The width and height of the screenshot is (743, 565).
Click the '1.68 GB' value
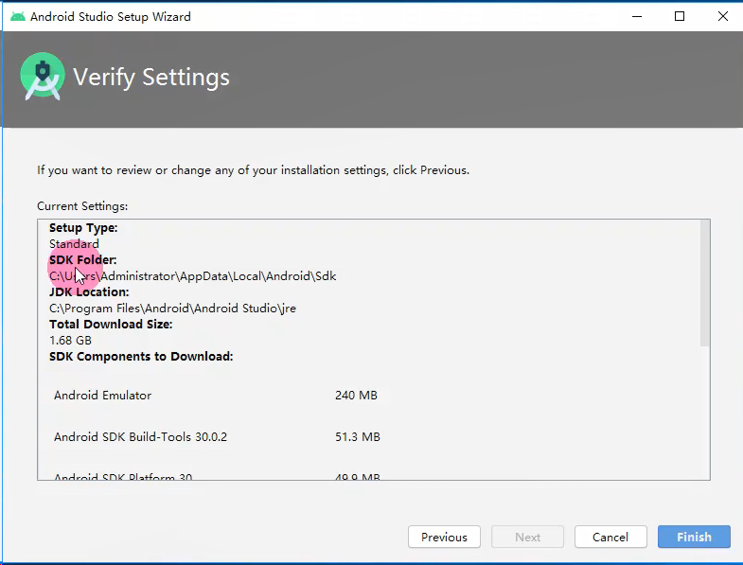(x=71, y=341)
